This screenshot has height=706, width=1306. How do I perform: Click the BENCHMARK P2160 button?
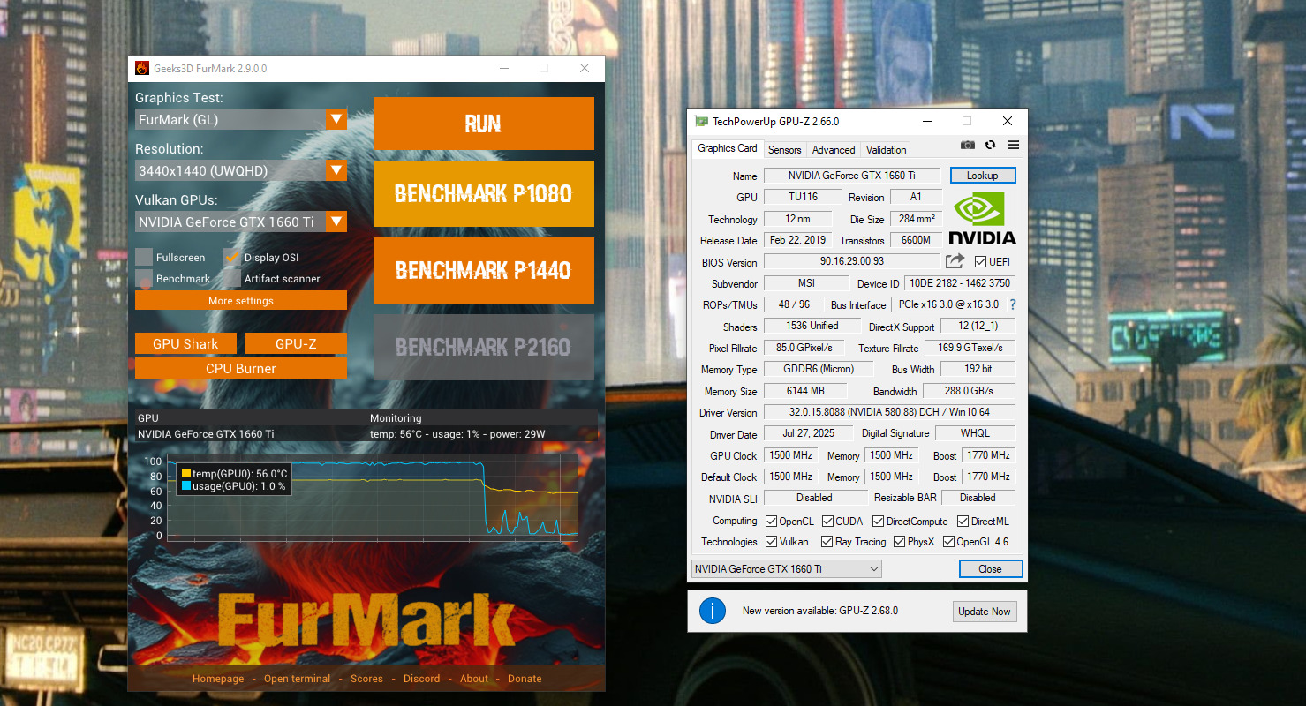(x=484, y=347)
